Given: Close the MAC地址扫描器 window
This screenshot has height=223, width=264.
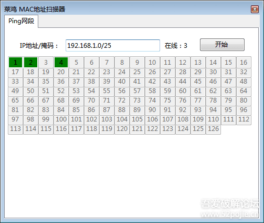Looking at the screenshot, I should tap(255, 9).
